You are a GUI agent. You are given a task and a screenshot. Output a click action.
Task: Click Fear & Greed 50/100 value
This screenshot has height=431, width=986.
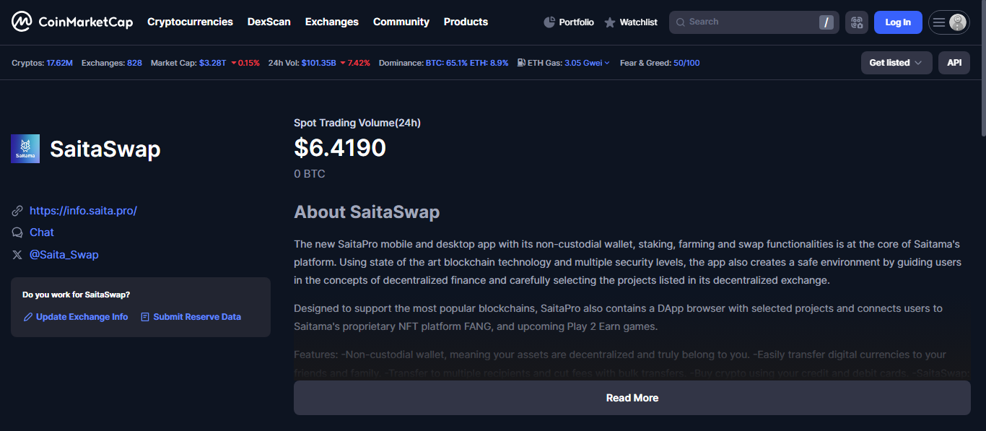(686, 63)
